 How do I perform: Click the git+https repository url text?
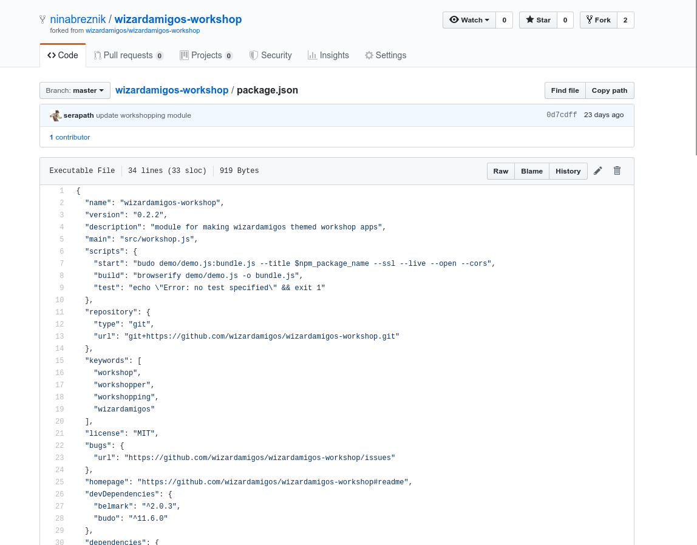pos(262,337)
